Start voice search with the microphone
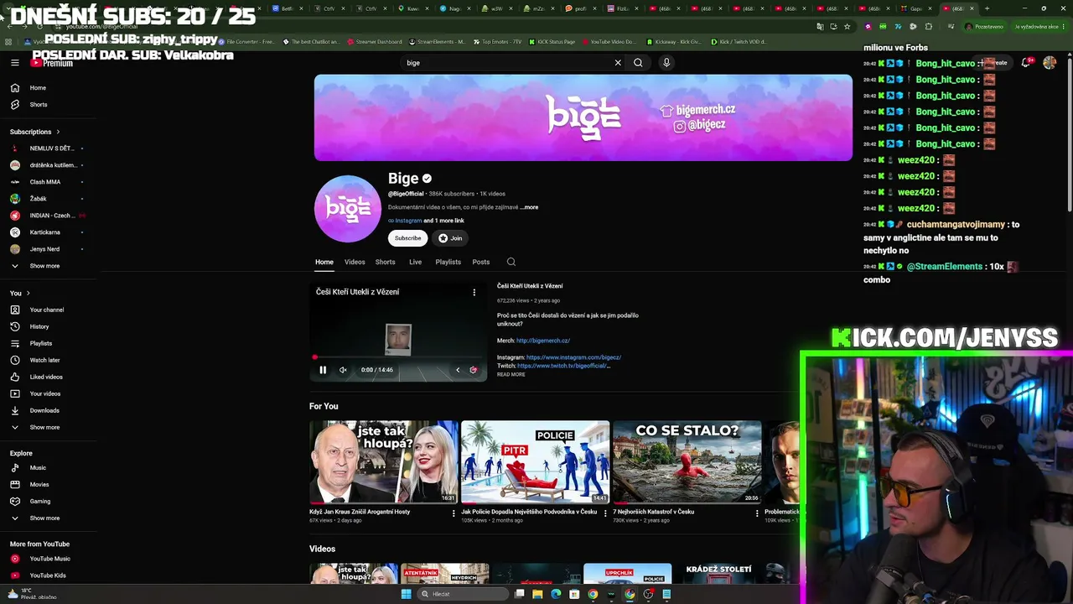Screen dimensions: 1073x604 666,63
